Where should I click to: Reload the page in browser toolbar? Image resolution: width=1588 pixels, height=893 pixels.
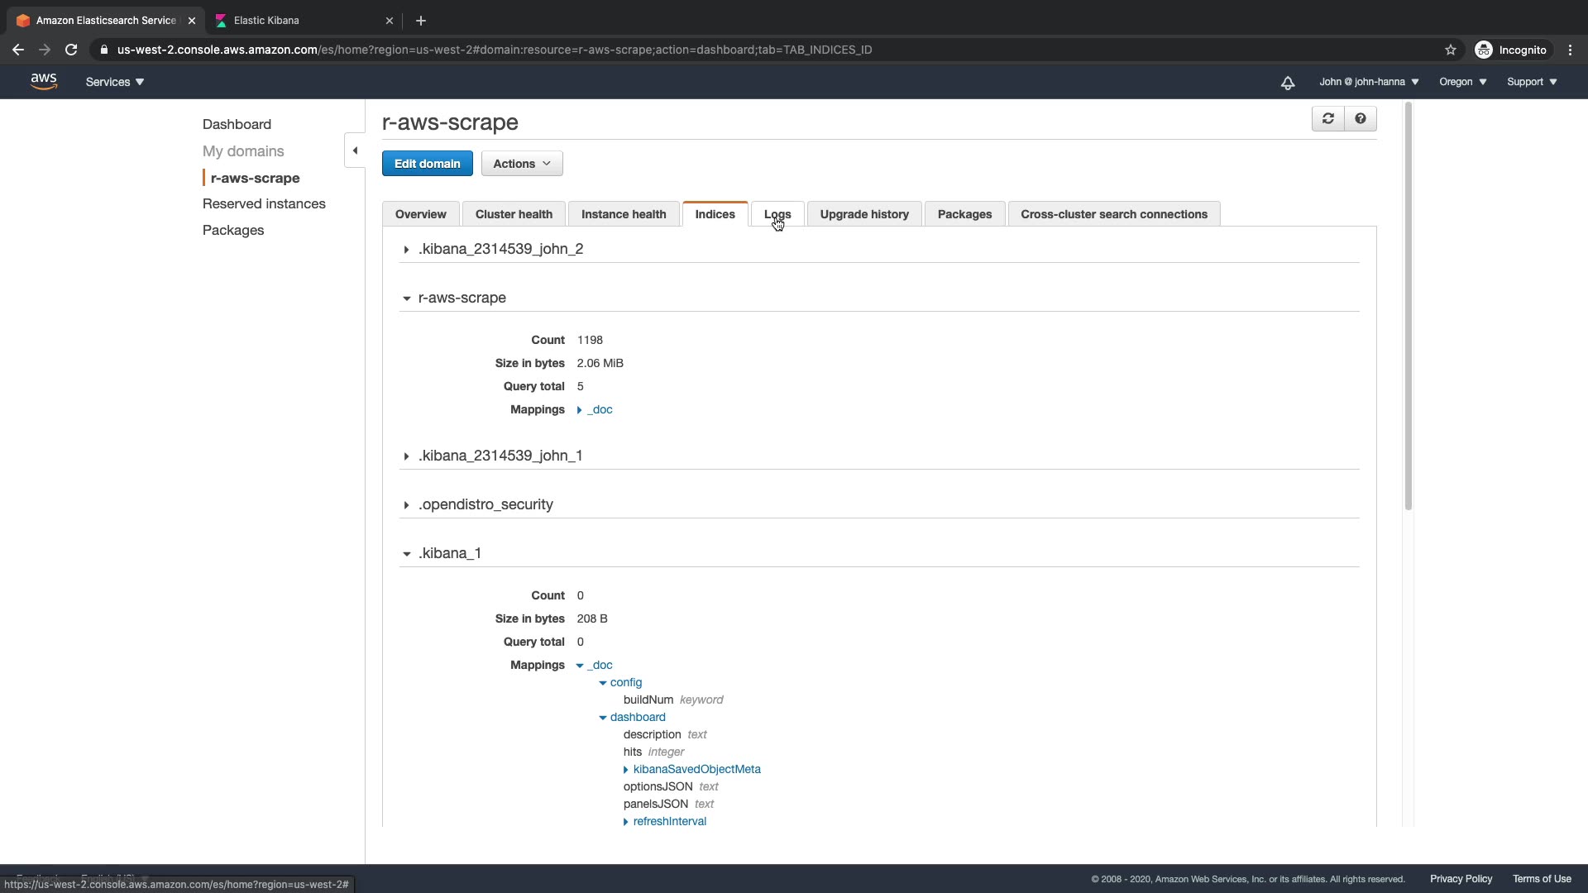click(71, 50)
